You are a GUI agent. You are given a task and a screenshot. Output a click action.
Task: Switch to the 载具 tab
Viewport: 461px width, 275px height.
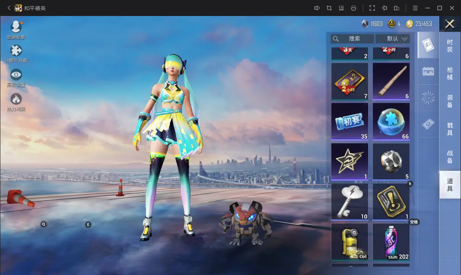(x=450, y=129)
